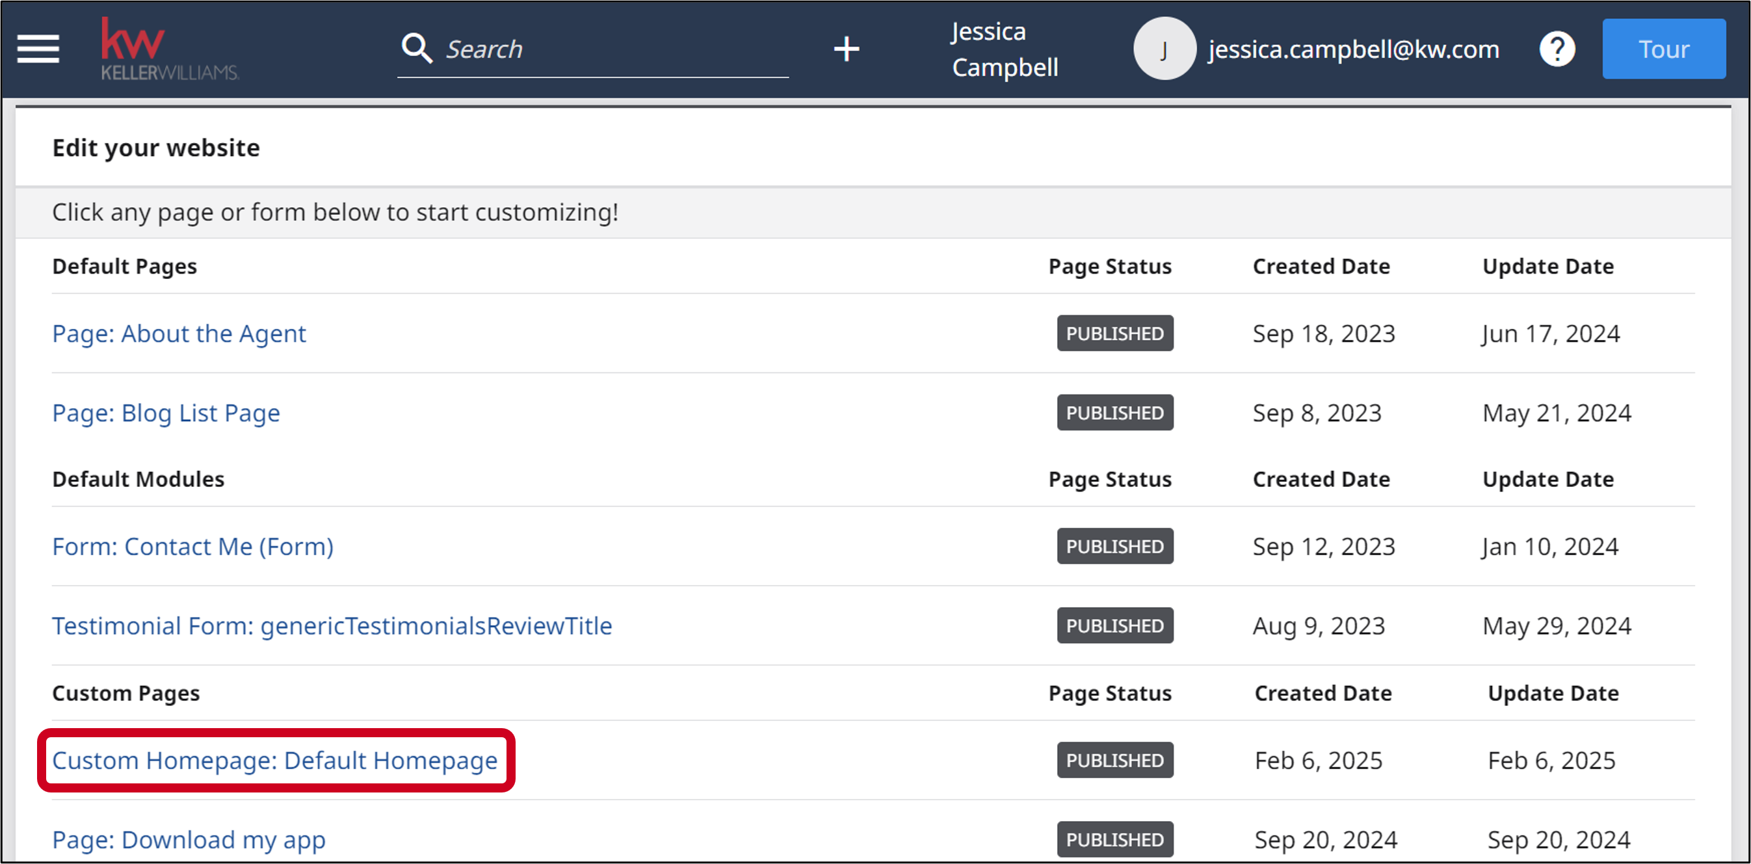Click jessica.campbell@kw.com account email
This screenshot has width=1751, height=864.
[1353, 49]
